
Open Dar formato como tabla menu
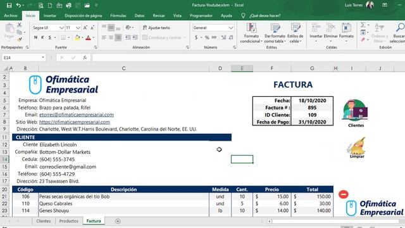(x=275, y=33)
